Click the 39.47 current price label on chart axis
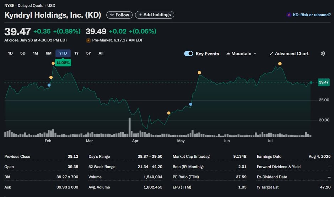The height and width of the screenshot is (197, 334). 324,82
